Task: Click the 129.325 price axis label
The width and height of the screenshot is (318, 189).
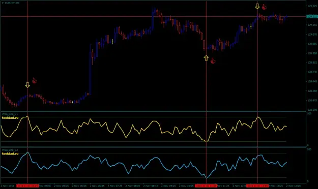Action: click(x=312, y=6)
